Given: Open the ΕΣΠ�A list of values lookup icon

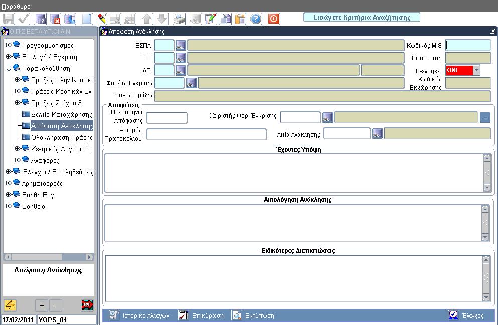Looking at the screenshot, I should [181, 46].
